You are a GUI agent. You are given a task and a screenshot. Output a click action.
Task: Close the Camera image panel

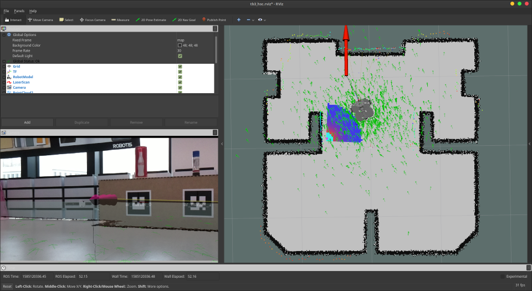(x=215, y=132)
